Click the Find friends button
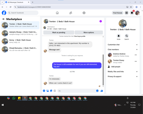 118,13
